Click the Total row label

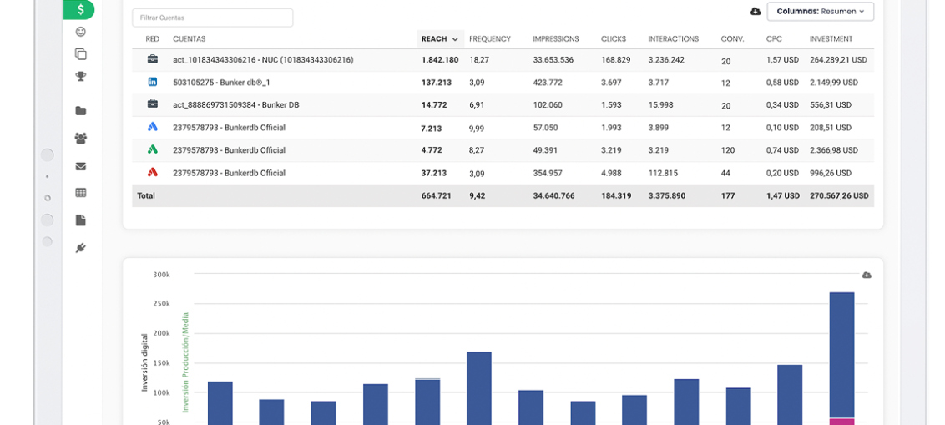coord(146,196)
